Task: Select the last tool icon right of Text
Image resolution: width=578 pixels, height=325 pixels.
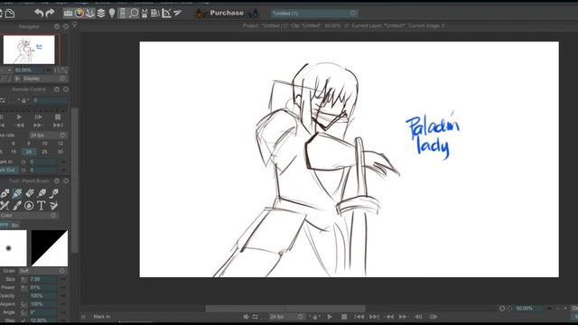Action: point(54,206)
